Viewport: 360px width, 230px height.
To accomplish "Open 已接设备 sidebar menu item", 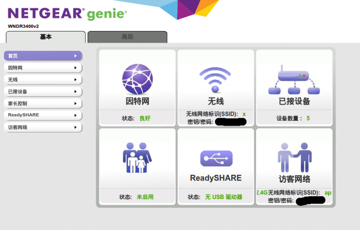I will pos(43,92).
